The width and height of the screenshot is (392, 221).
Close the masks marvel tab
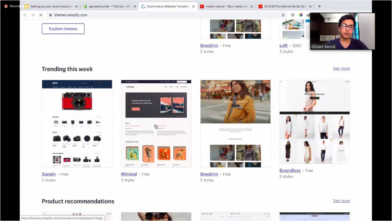tap(252, 7)
